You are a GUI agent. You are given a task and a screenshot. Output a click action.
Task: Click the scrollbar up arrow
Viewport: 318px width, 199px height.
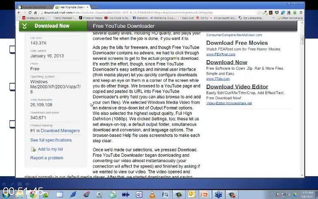302,23
